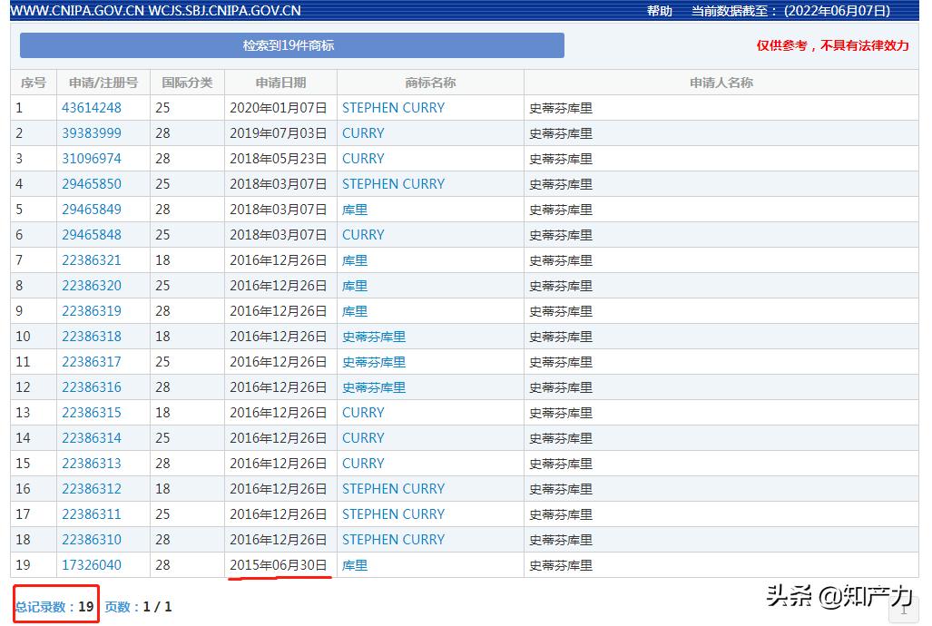Click the 国际分类 column header
The height and width of the screenshot is (626, 932).
coord(187,83)
